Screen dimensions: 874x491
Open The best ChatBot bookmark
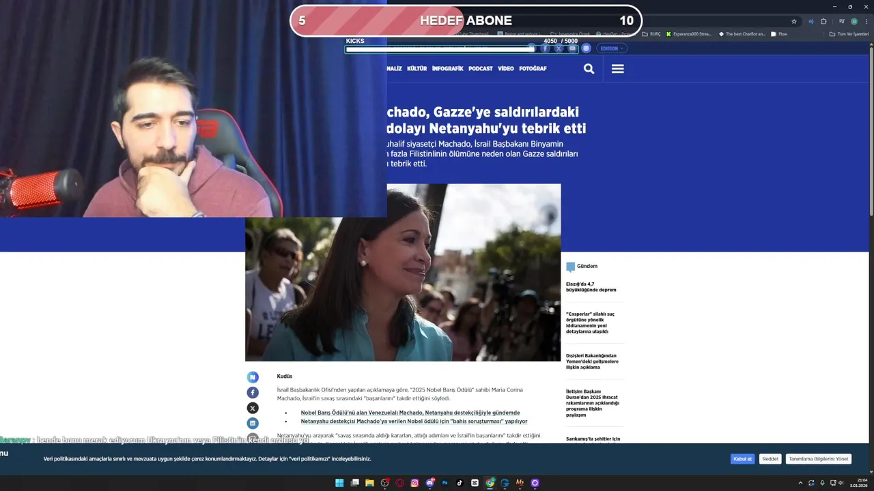click(742, 33)
